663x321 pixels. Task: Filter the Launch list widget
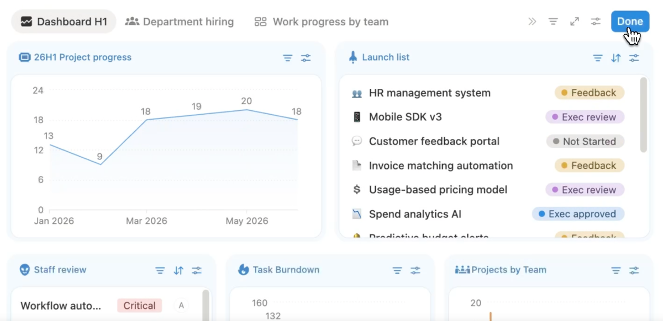(x=597, y=57)
